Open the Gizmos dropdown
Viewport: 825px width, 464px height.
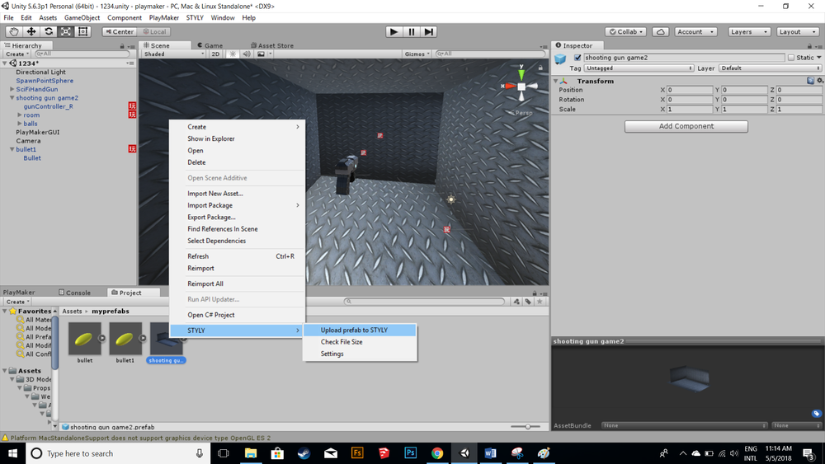[x=417, y=54]
